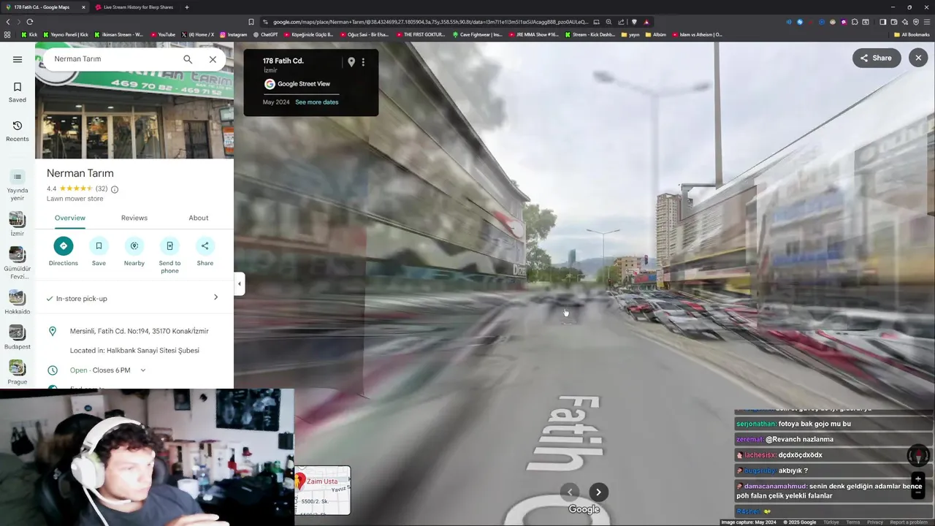Image resolution: width=935 pixels, height=526 pixels.
Task: Open the Kick bookmark
Action: coord(29,34)
